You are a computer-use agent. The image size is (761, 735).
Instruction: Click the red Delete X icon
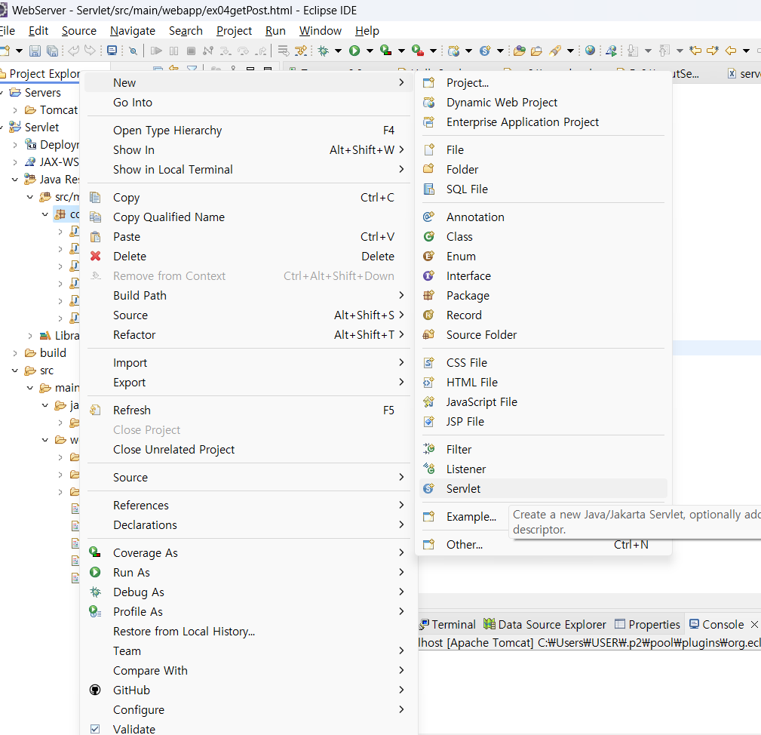(x=96, y=256)
